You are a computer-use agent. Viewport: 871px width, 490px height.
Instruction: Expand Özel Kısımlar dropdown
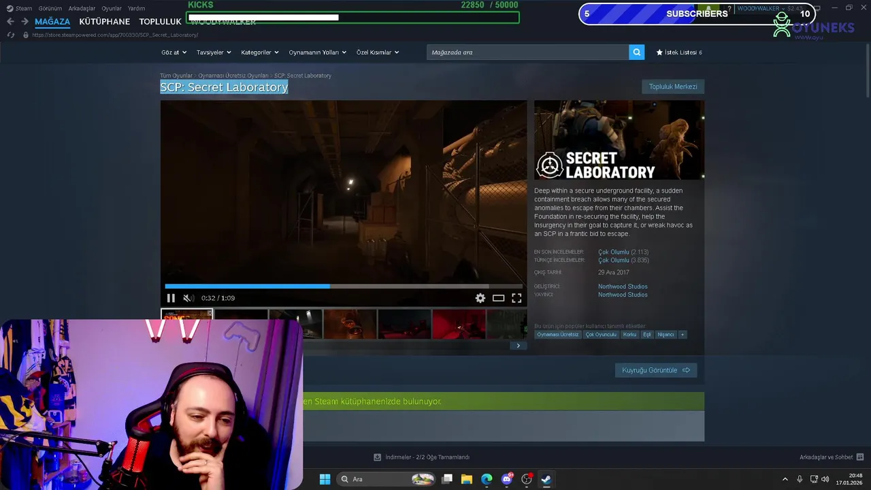coord(378,52)
